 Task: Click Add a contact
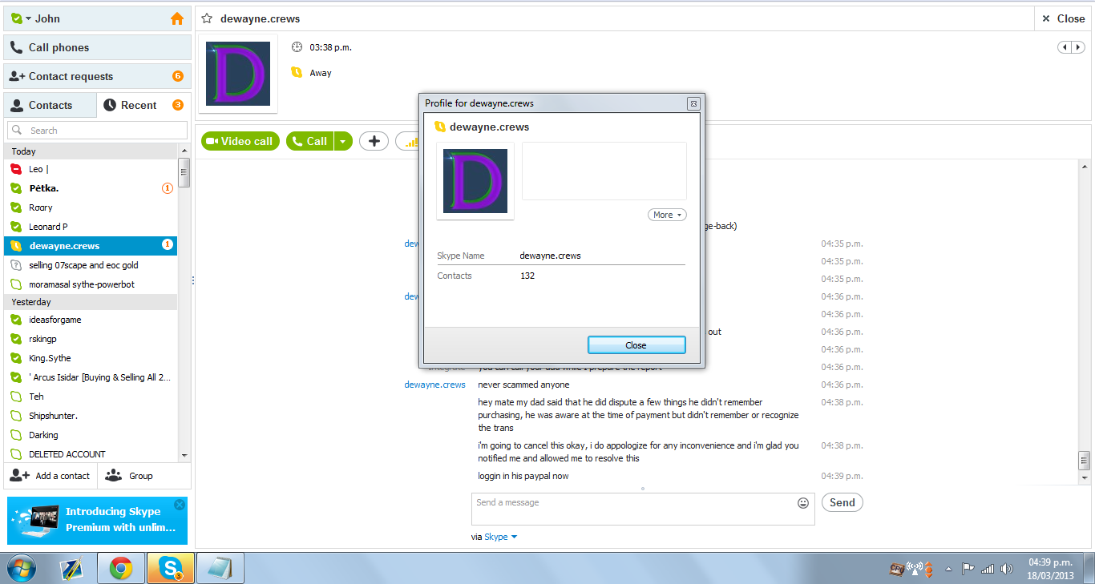(51, 476)
